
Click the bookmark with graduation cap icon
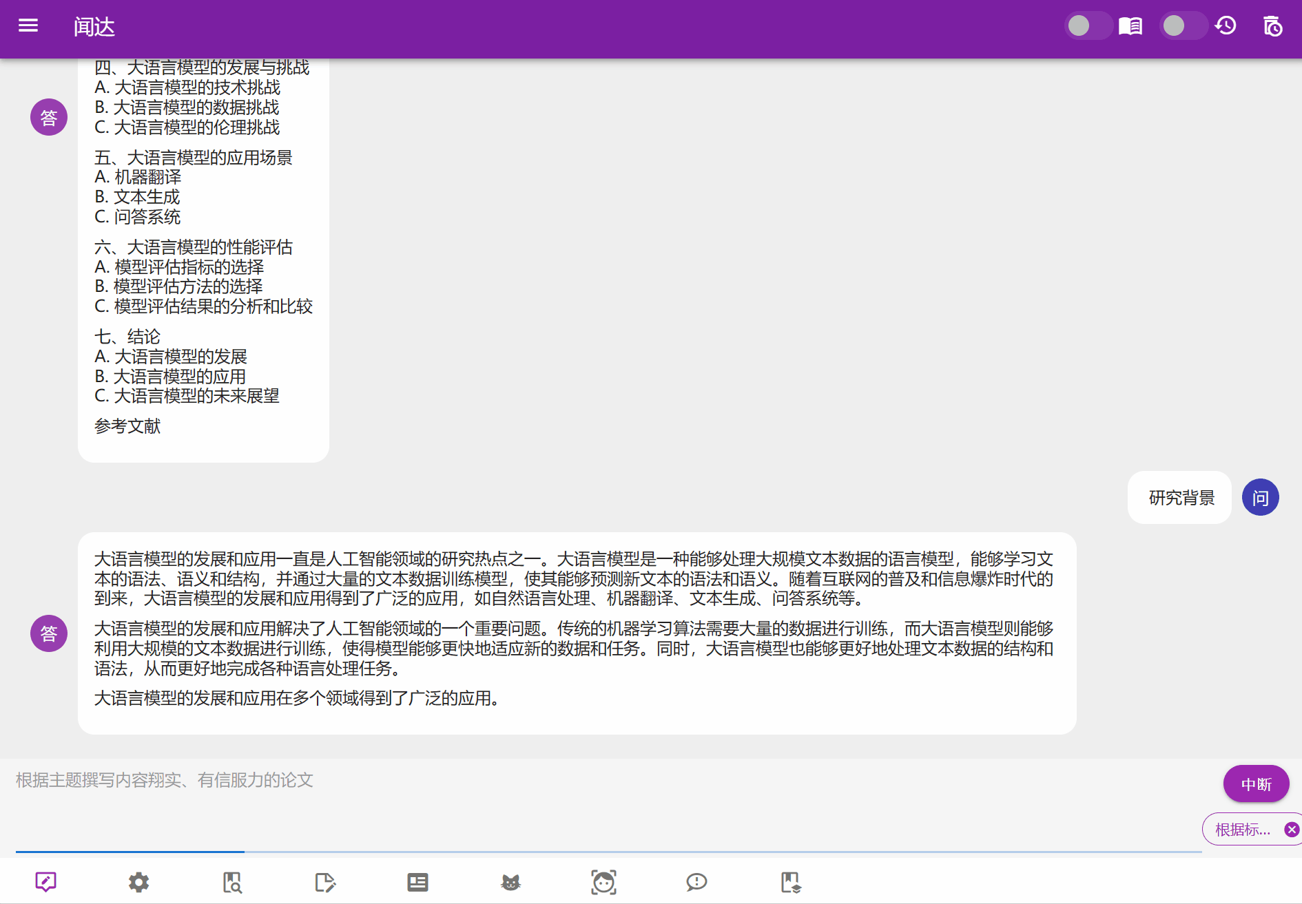pos(790,882)
